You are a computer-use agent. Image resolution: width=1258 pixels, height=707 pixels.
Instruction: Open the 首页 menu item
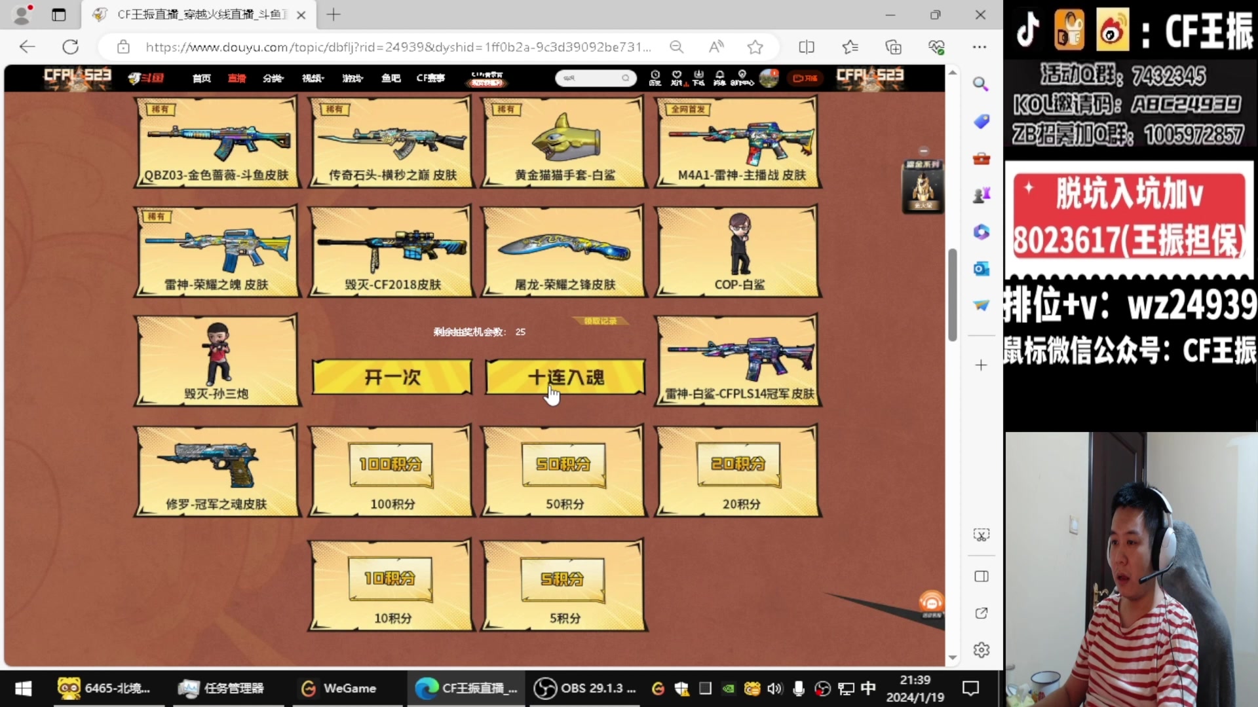coord(201,78)
